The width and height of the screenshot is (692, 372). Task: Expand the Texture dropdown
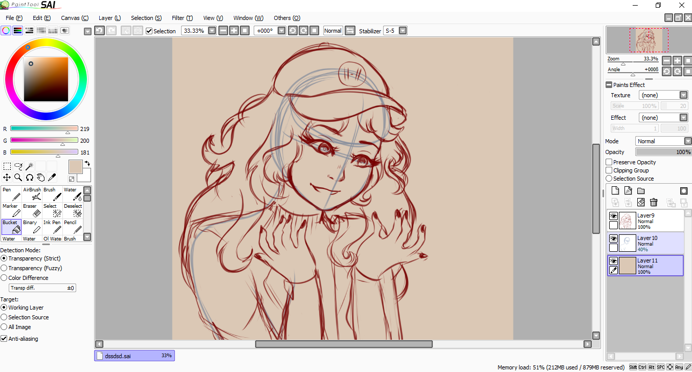(683, 95)
